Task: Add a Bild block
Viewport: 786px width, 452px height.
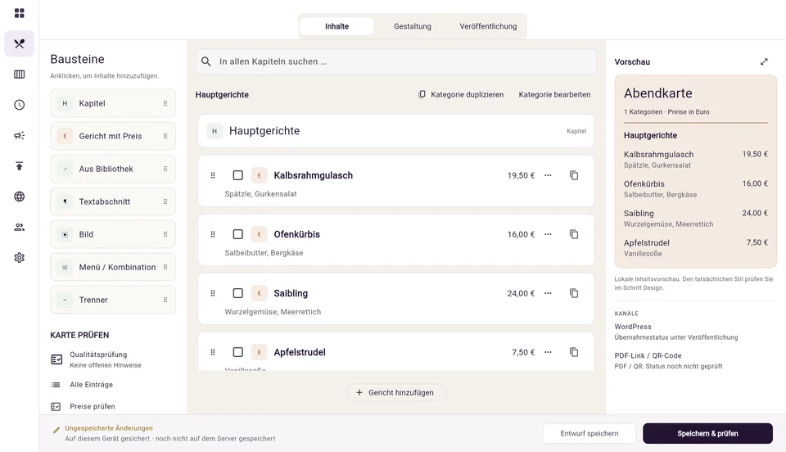Action: (x=113, y=234)
